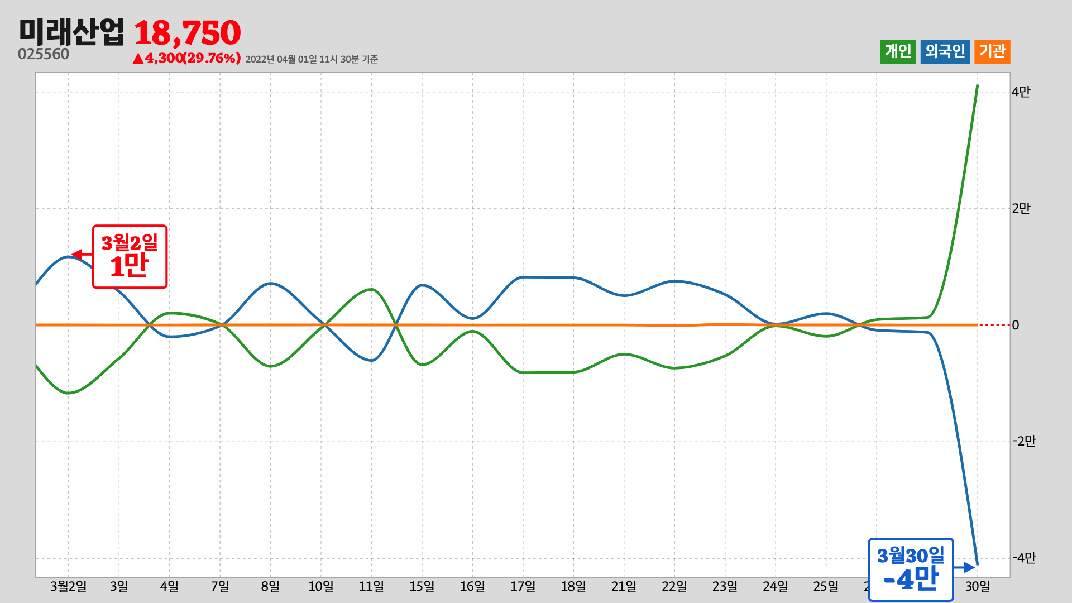The image size is (1072, 603).
Task: Click the -2만 y-axis label
Action: [x=1024, y=442]
